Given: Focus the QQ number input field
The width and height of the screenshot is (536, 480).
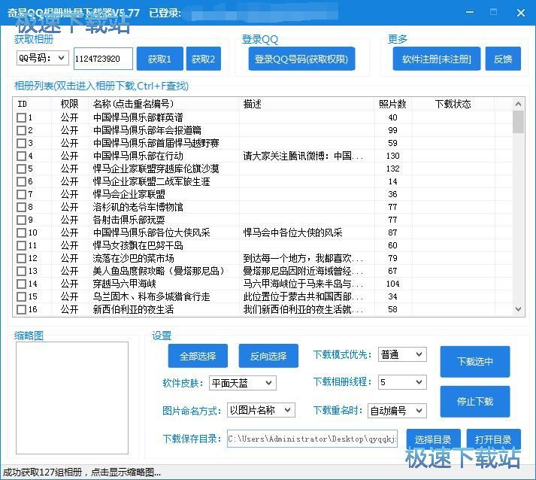Looking at the screenshot, I should click(103, 59).
